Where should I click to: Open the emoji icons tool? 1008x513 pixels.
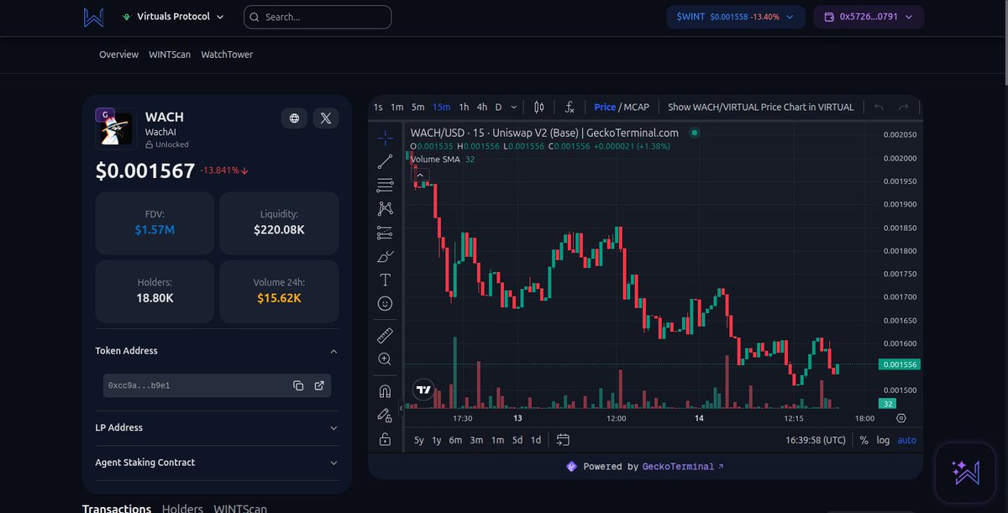385,303
